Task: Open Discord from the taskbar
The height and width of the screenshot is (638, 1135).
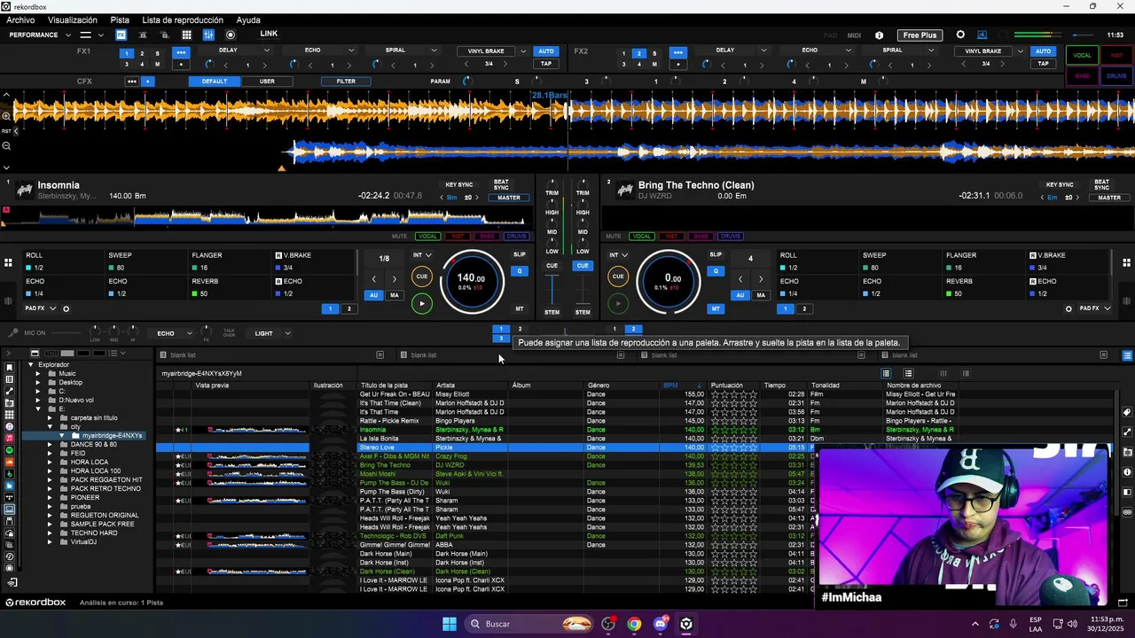Action: [x=660, y=624]
